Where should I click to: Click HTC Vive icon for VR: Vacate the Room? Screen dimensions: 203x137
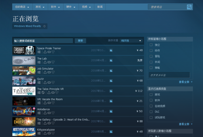[45, 103]
